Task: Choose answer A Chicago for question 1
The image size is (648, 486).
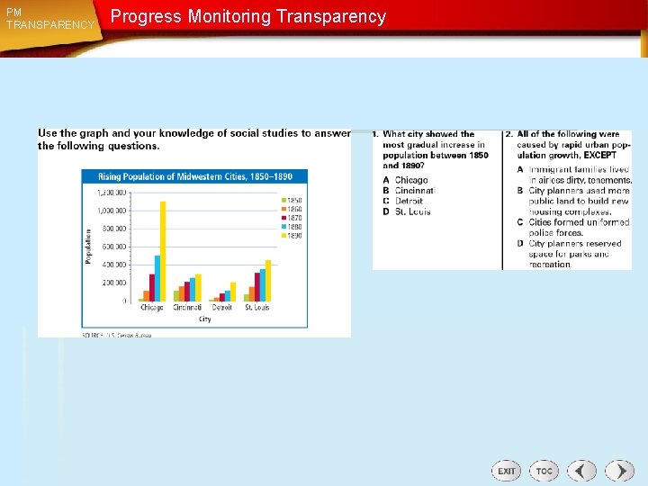Action: click(405, 180)
